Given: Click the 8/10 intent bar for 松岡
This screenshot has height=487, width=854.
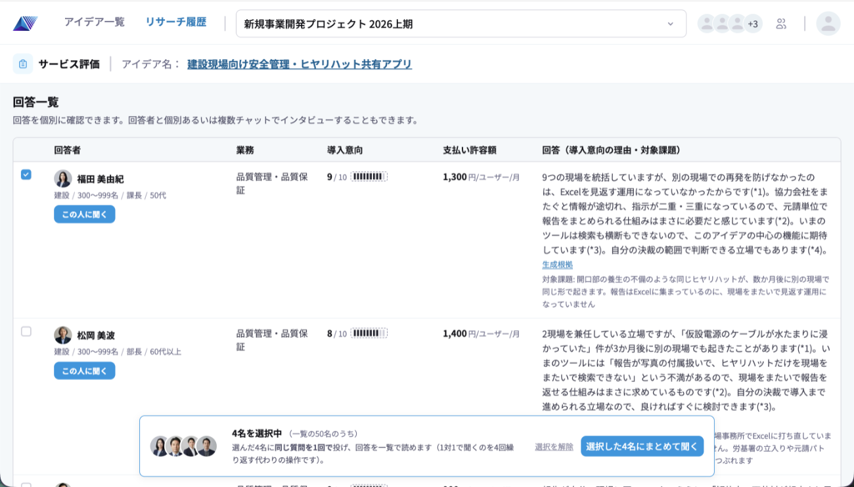Looking at the screenshot, I should (369, 333).
